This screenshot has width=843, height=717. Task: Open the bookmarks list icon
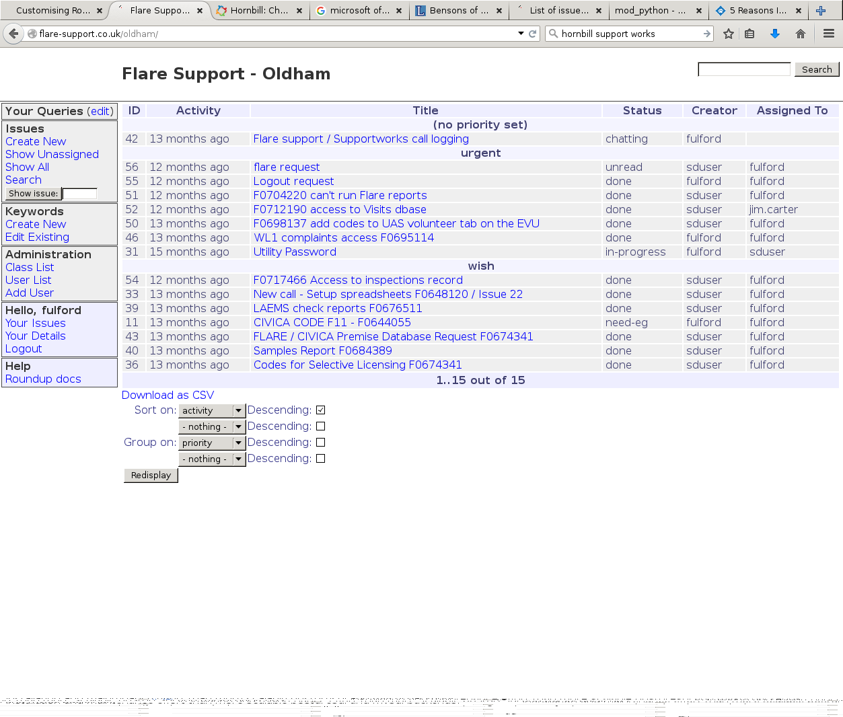tap(750, 34)
